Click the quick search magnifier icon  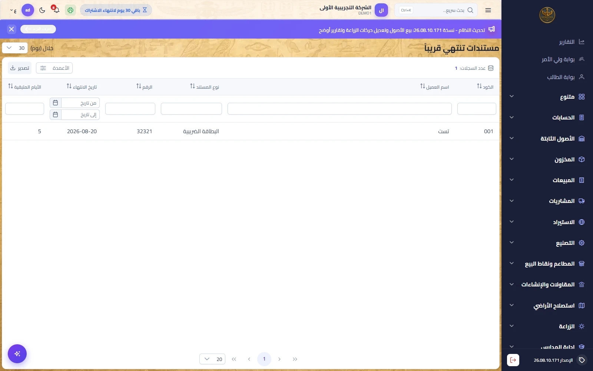(x=470, y=10)
